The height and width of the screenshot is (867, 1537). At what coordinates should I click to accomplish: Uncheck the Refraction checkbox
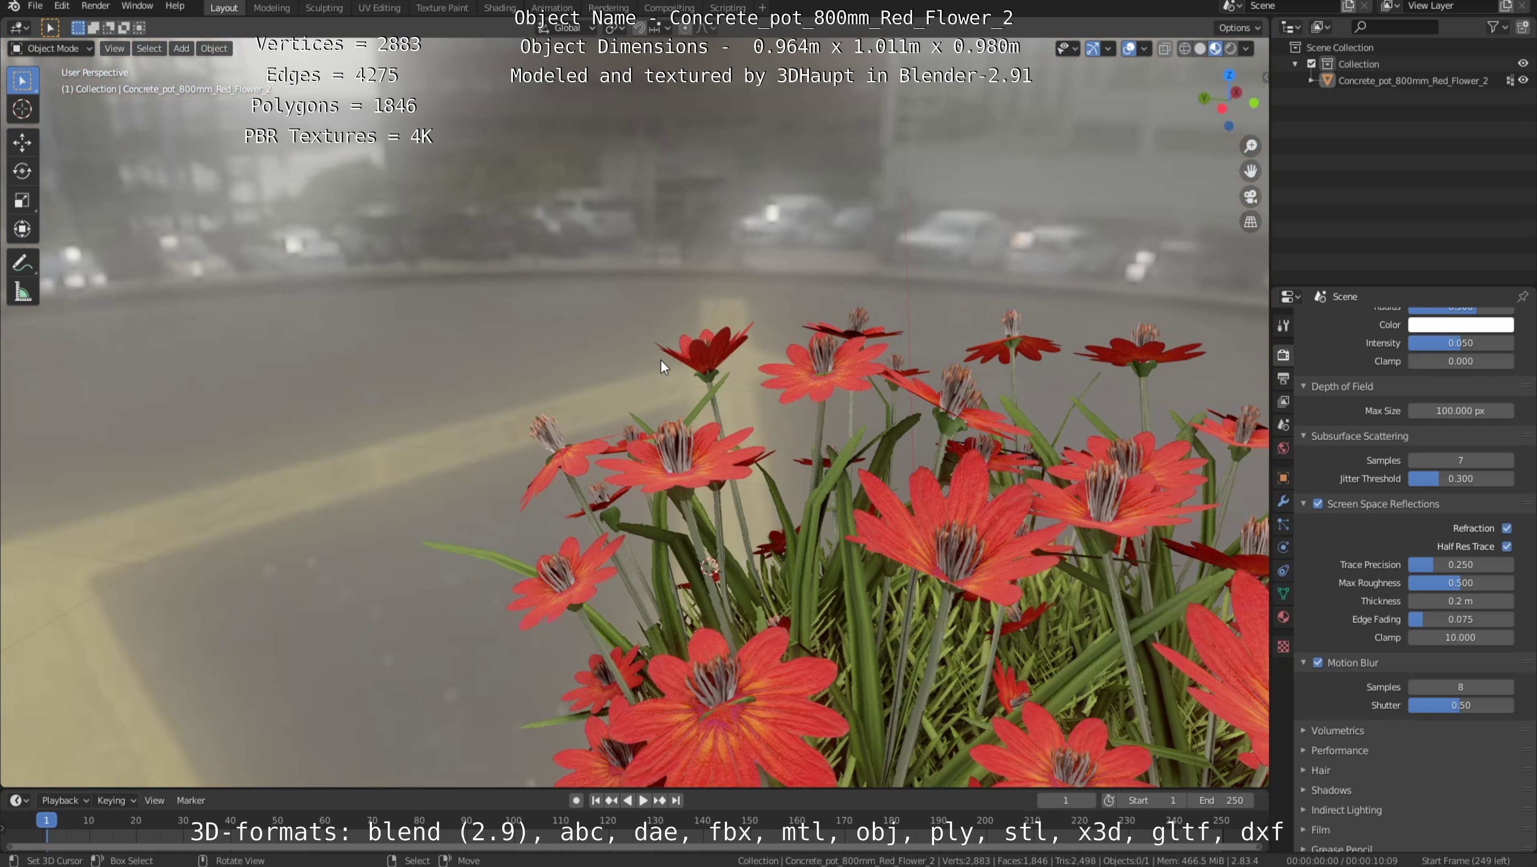[1507, 528]
